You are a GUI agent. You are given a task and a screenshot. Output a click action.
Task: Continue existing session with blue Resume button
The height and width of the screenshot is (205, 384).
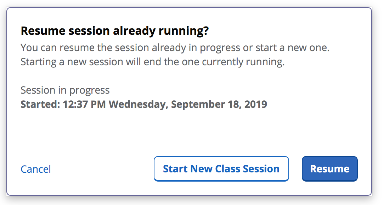coord(329,169)
